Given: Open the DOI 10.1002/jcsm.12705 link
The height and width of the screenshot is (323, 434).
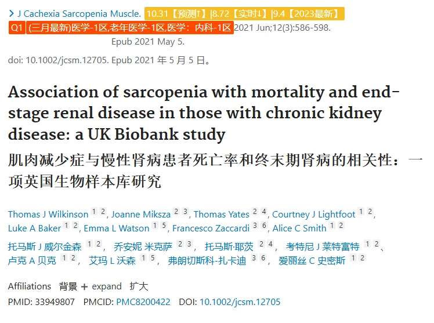Looking at the screenshot, I should tap(240, 302).
